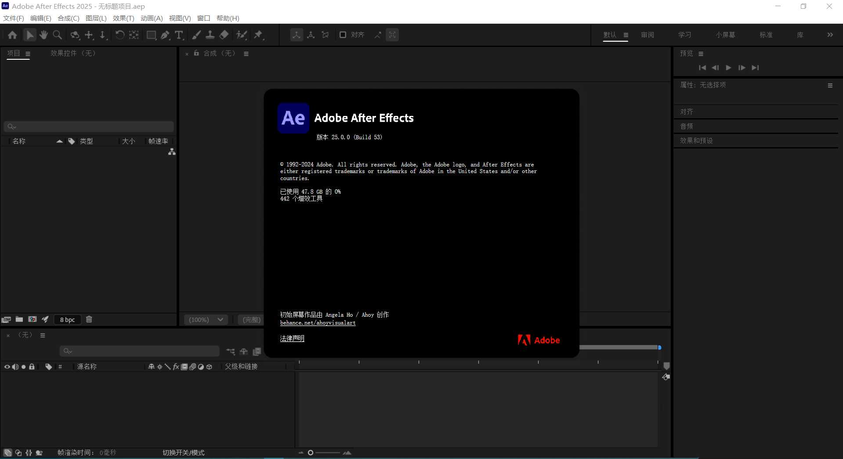Screen dimensions: 843x459
Task: Open project settings rocket icon
Action: pyautogui.click(x=45, y=319)
